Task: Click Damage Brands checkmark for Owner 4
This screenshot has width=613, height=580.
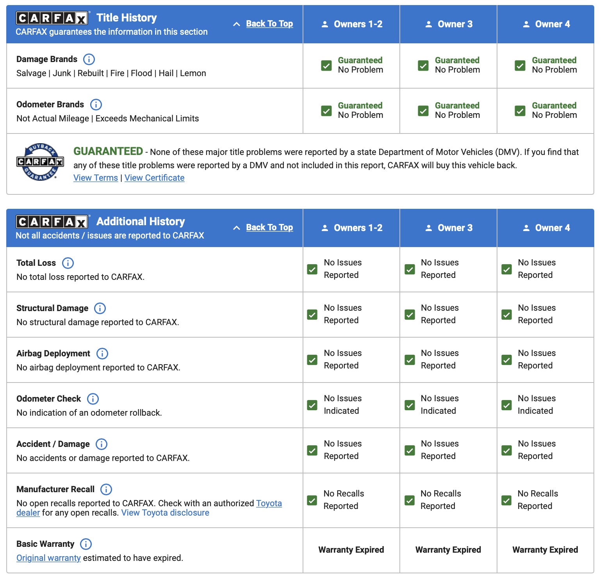Action: [x=520, y=66]
